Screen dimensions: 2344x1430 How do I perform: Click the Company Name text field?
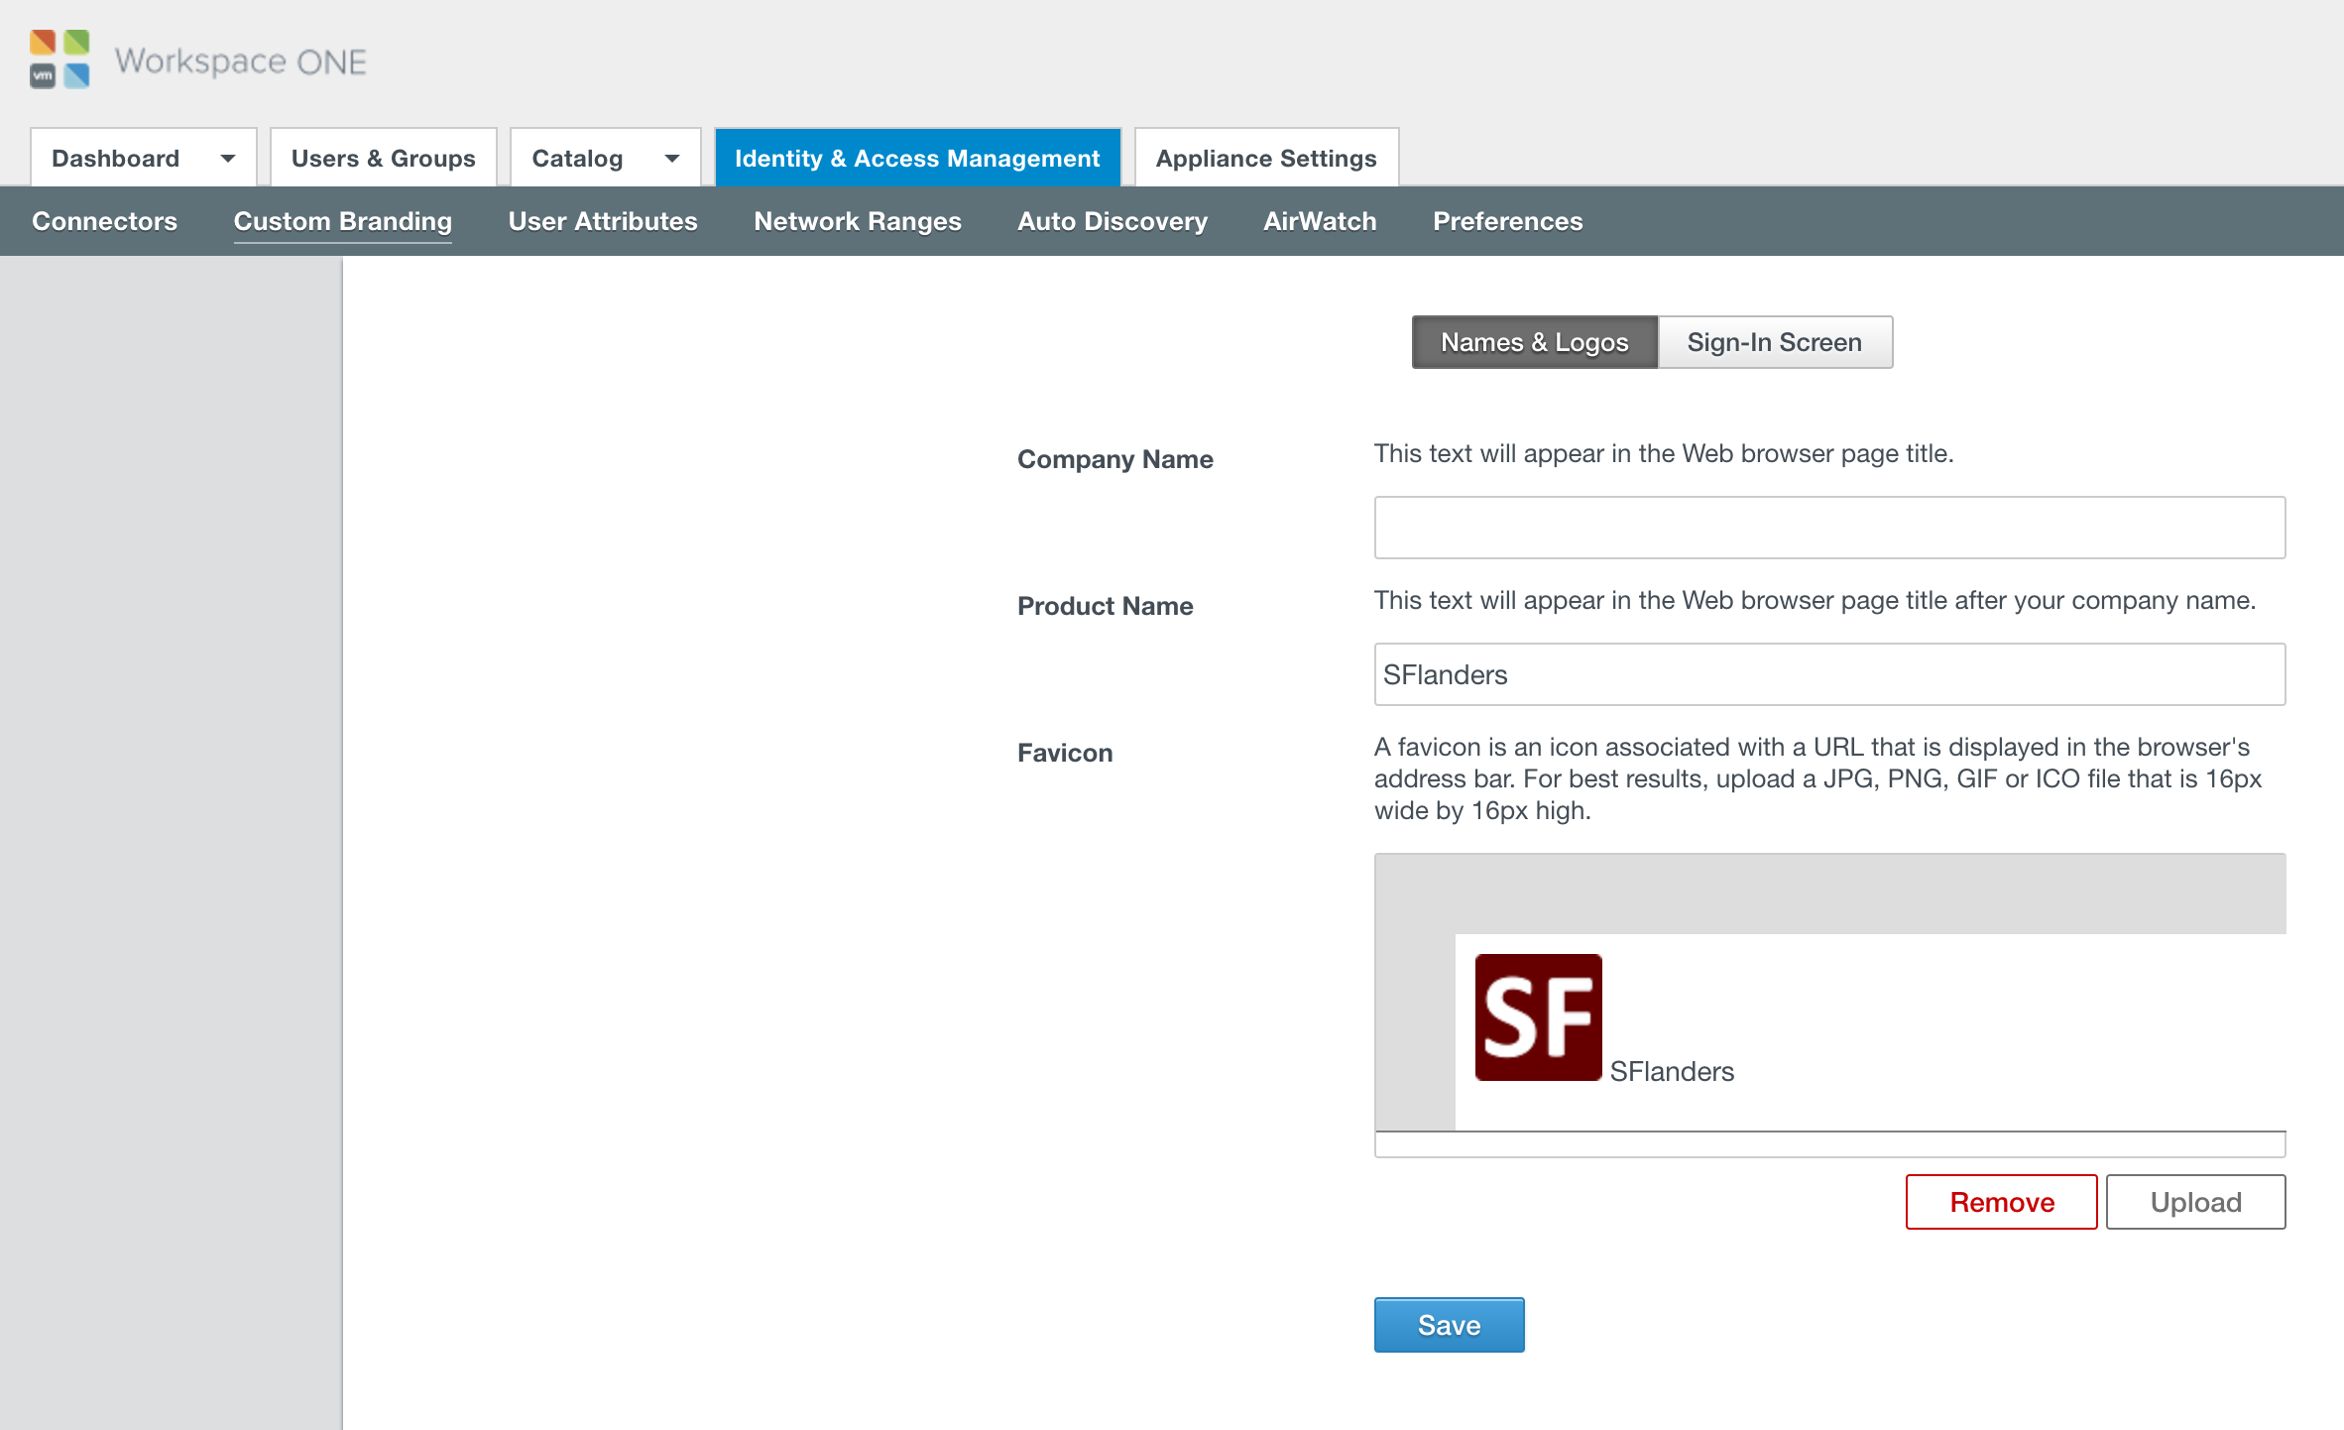click(x=1828, y=528)
